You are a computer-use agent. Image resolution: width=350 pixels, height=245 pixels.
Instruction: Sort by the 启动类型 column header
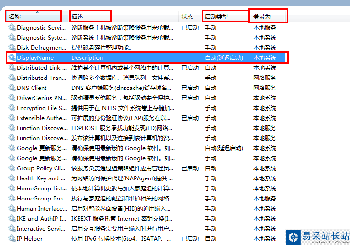pos(226,16)
